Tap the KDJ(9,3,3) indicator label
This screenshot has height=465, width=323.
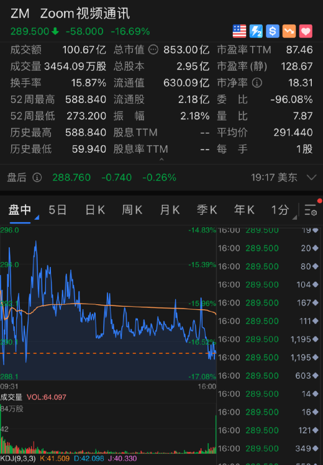tap(18, 458)
